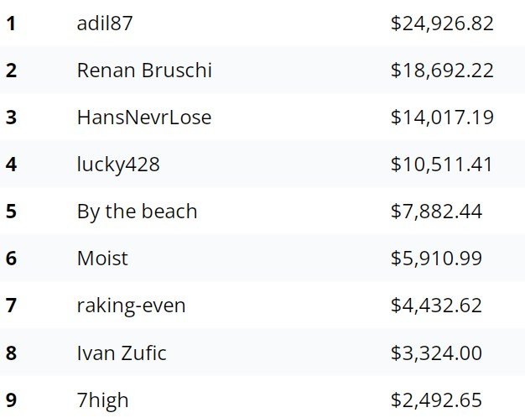Screen dimensions: 525x418
Task: Select the $18,692.22 payout amount
Action: (x=442, y=71)
